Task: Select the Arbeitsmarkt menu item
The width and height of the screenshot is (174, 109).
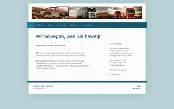Action: tap(61, 25)
